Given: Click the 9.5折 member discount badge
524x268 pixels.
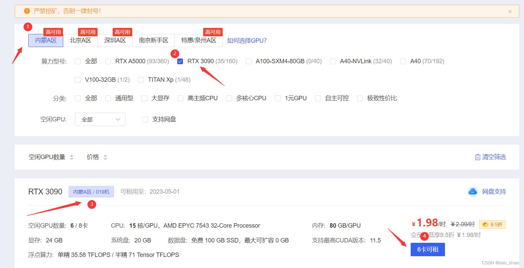Looking at the screenshot, I should (492, 224).
